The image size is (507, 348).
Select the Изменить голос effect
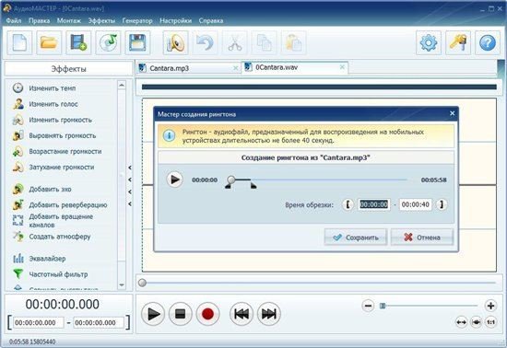click(45, 104)
